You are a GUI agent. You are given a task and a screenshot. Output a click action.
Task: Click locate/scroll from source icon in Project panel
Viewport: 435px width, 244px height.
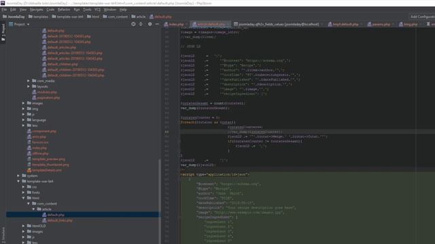click(x=133, y=24)
